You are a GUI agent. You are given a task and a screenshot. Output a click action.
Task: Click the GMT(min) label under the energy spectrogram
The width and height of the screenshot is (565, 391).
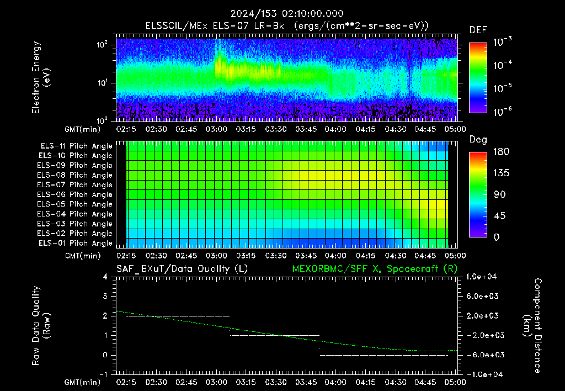tap(82, 129)
